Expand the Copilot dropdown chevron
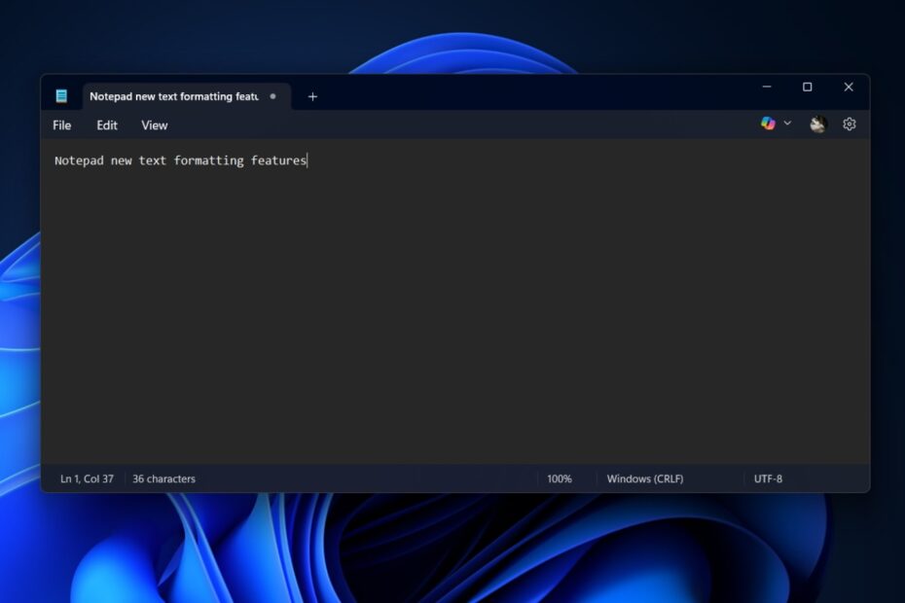905x603 pixels. coord(787,124)
